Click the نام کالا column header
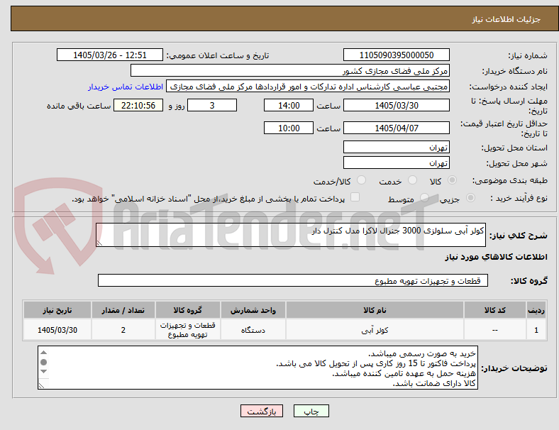This screenshot has width=559, height=430. [x=375, y=310]
